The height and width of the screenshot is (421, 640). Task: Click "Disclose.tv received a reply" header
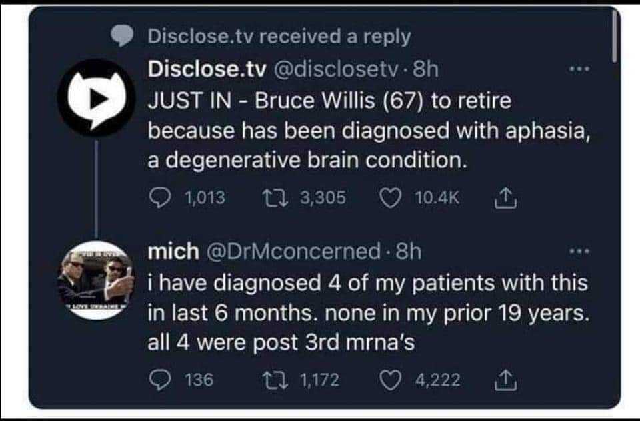tap(279, 37)
